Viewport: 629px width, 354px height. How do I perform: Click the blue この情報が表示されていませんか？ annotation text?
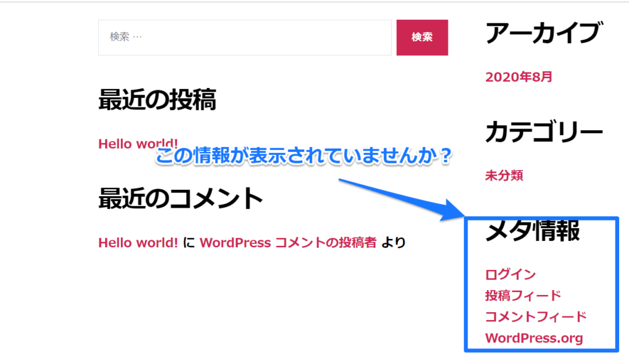[x=303, y=156]
